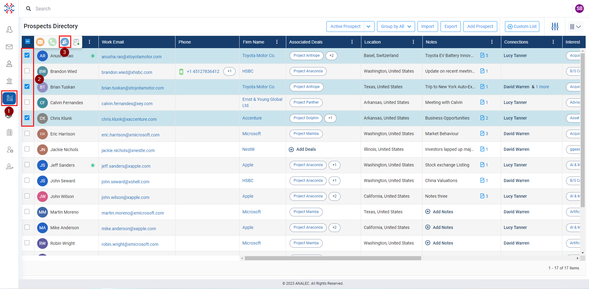Click the Custom List button
Screen dimensions: 589x289
click(522, 26)
